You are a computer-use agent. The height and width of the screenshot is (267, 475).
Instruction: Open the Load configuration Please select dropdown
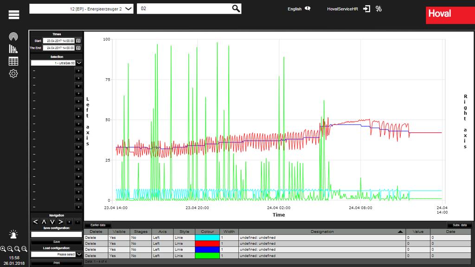tap(56, 255)
